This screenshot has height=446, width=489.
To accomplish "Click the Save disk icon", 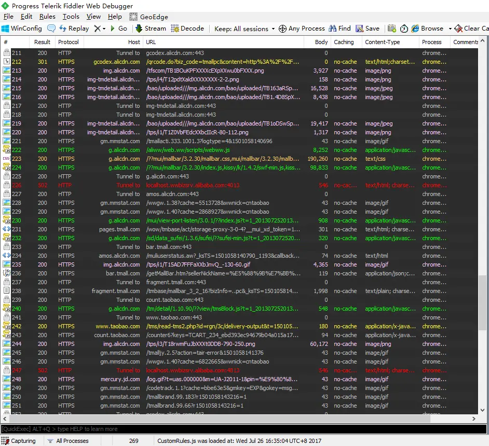I will click(x=360, y=29).
